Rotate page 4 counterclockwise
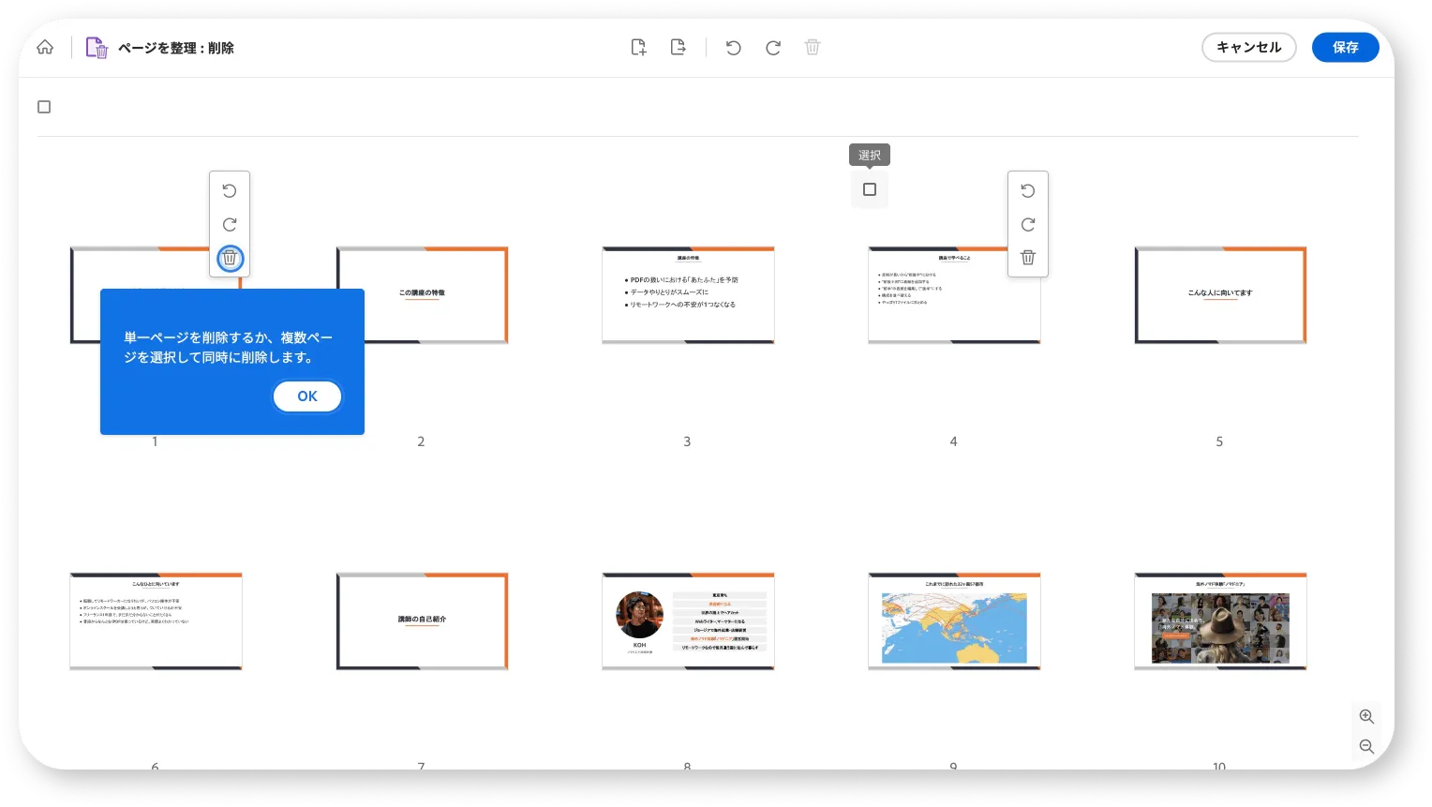 click(1028, 190)
